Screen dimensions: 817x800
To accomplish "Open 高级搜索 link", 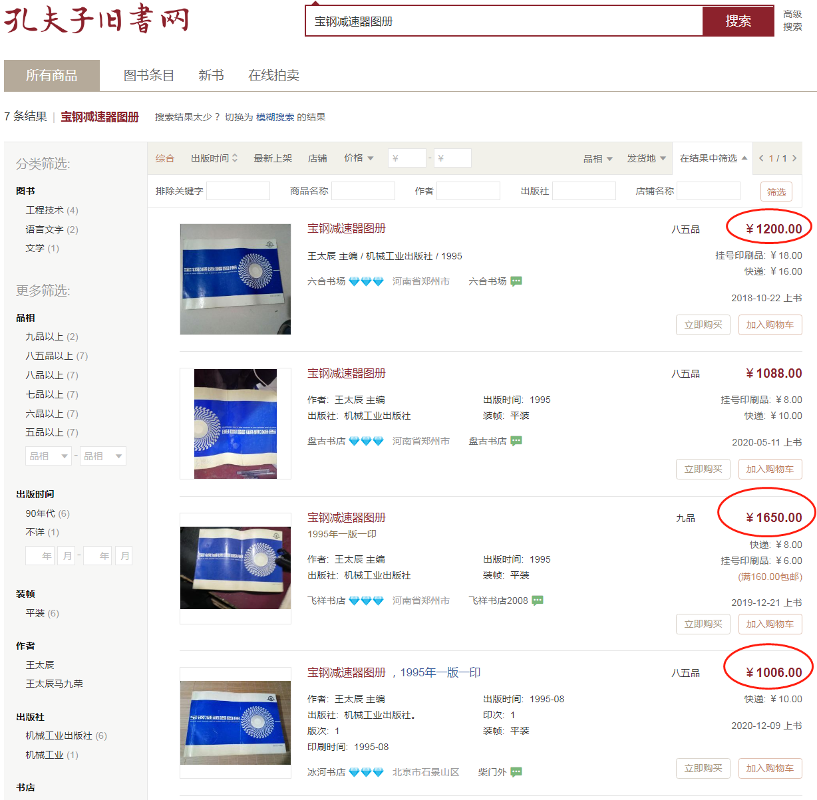I will (792, 21).
